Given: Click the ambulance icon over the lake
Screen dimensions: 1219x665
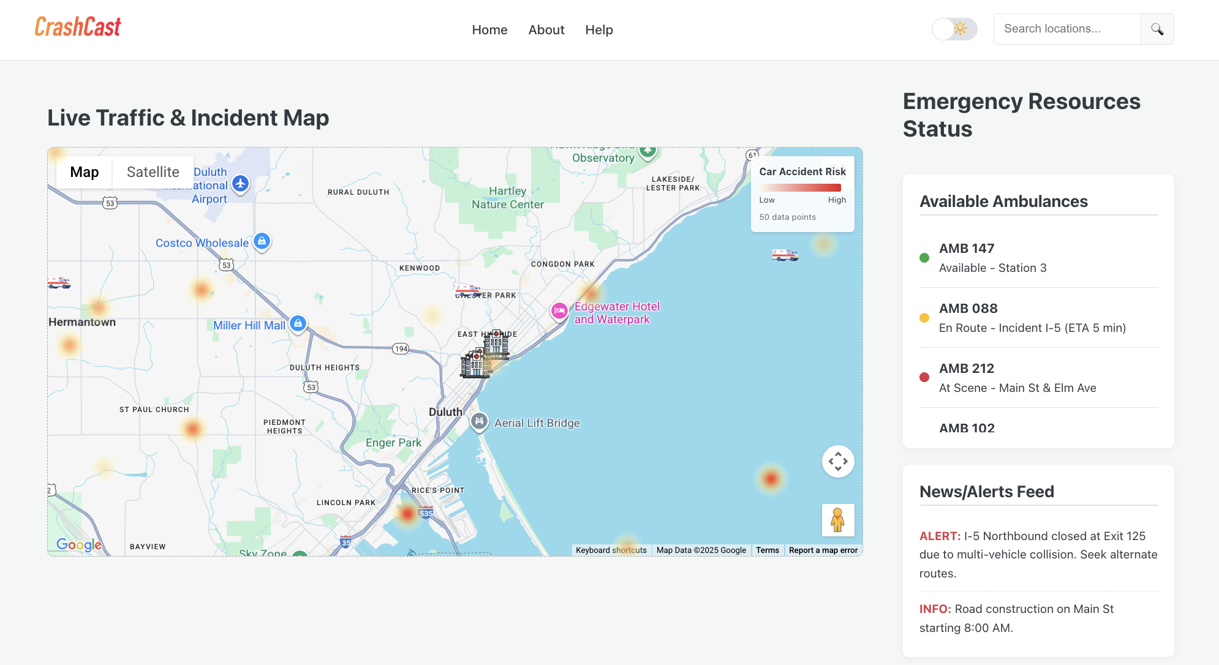Looking at the screenshot, I should (785, 255).
